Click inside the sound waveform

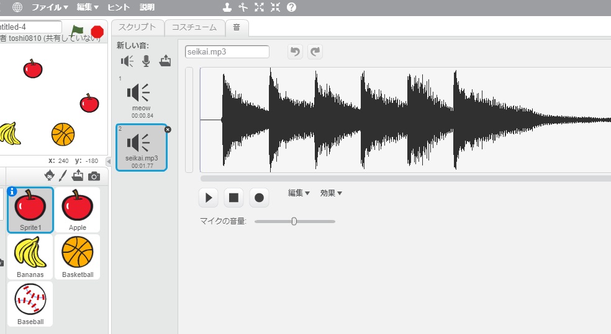(405, 120)
